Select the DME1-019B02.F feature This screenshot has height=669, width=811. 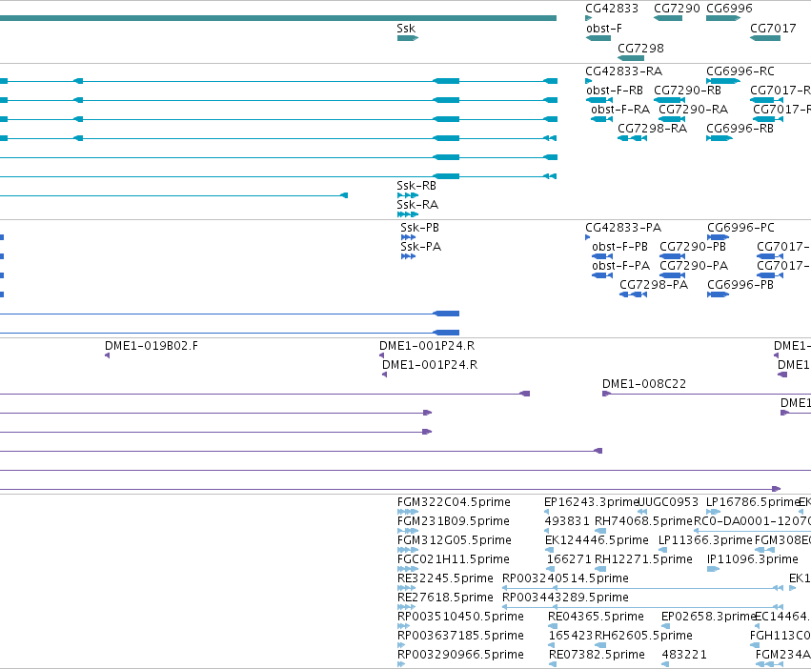[151, 346]
